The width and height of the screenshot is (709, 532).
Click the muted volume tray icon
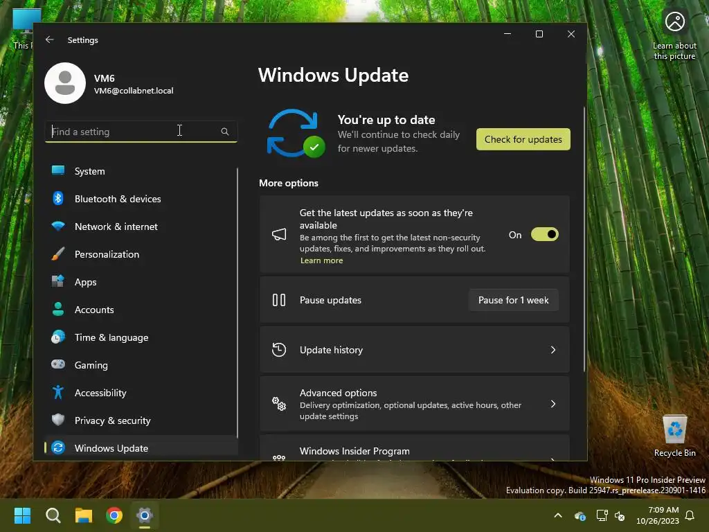(620, 515)
